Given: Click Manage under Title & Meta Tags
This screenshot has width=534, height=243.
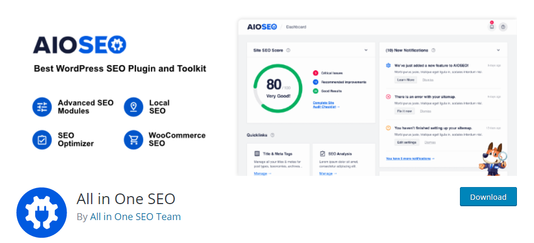Looking at the screenshot, I should point(262,174).
